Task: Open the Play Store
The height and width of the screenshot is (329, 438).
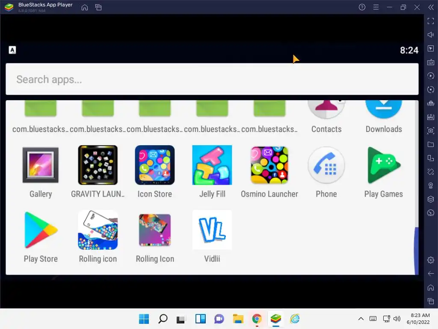Action: [x=41, y=230]
